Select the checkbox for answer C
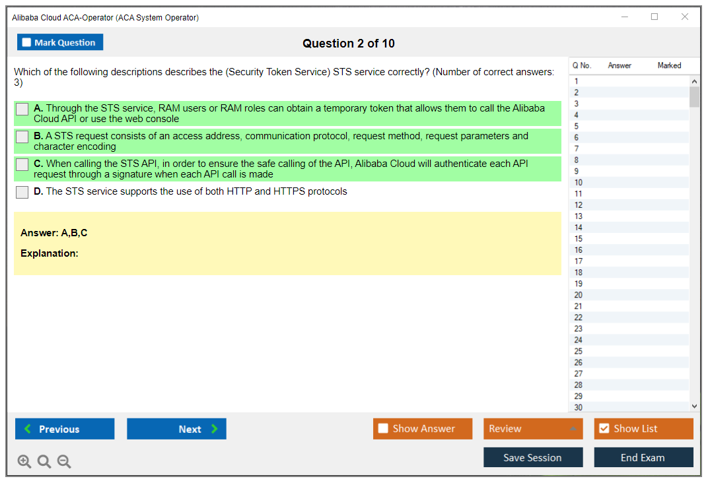Image resolution: width=710 pixels, height=485 pixels. (x=22, y=165)
